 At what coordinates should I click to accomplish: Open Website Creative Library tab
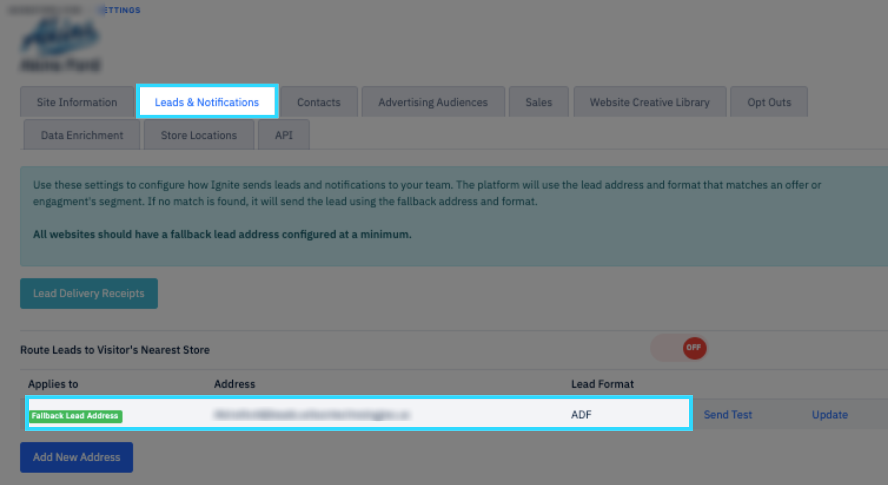click(x=650, y=102)
